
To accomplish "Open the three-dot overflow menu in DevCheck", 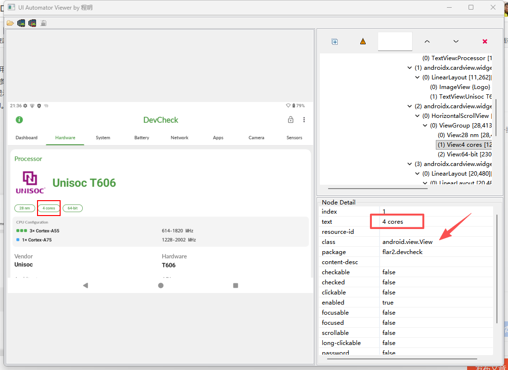I will tap(304, 120).
